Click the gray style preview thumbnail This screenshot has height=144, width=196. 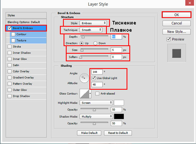pyautogui.click(x=176, y=53)
